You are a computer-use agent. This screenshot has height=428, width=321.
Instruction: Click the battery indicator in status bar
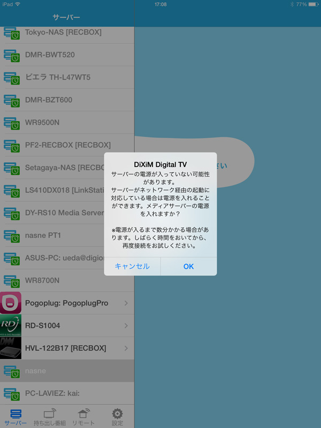click(x=314, y=4)
